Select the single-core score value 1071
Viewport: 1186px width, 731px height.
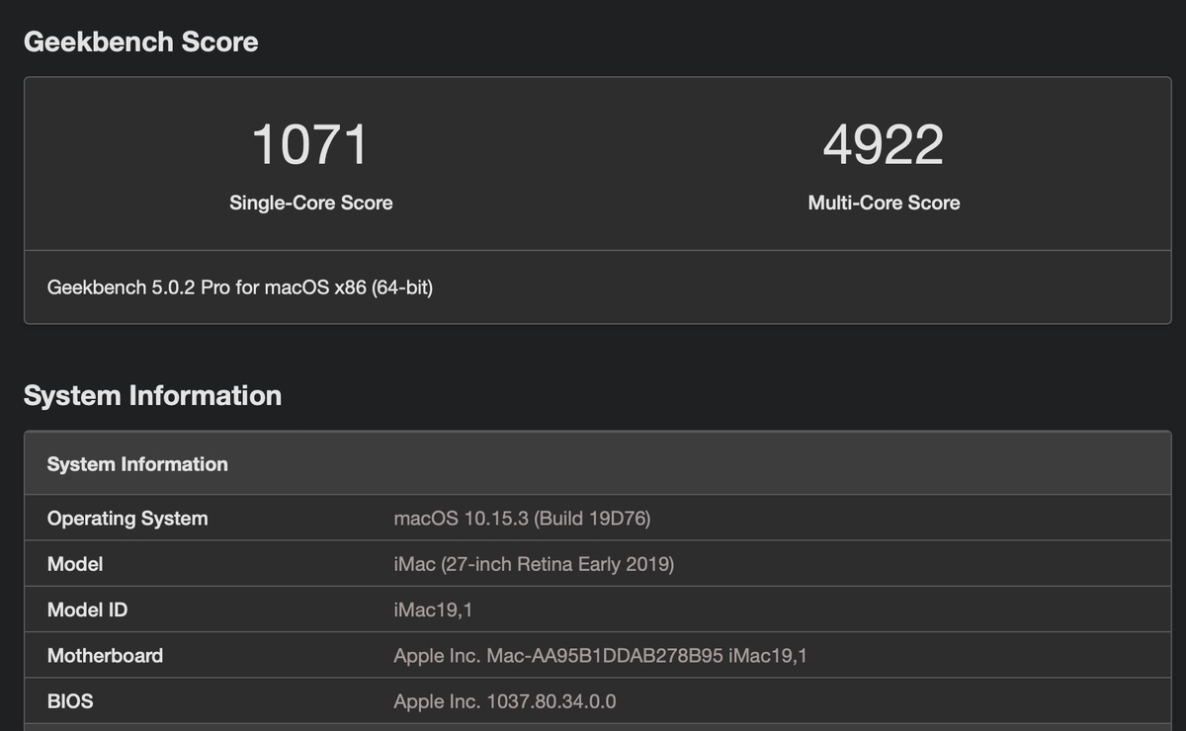pyautogui.click(x=310, y=144)
